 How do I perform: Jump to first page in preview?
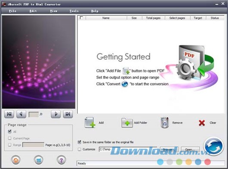(x=9, y=114)
